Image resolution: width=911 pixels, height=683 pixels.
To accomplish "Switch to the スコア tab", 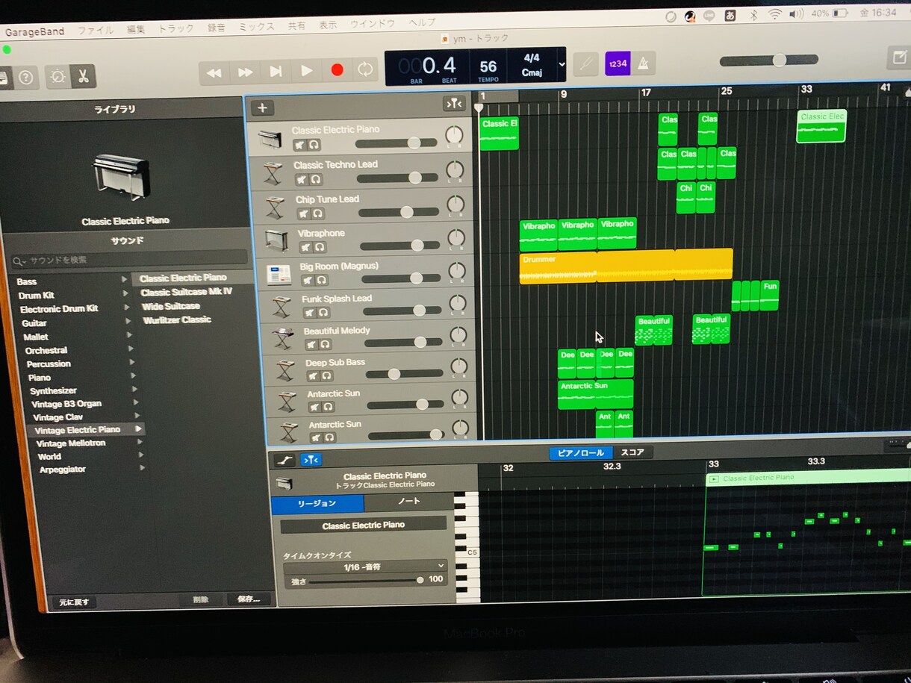I will coord(632,452).
